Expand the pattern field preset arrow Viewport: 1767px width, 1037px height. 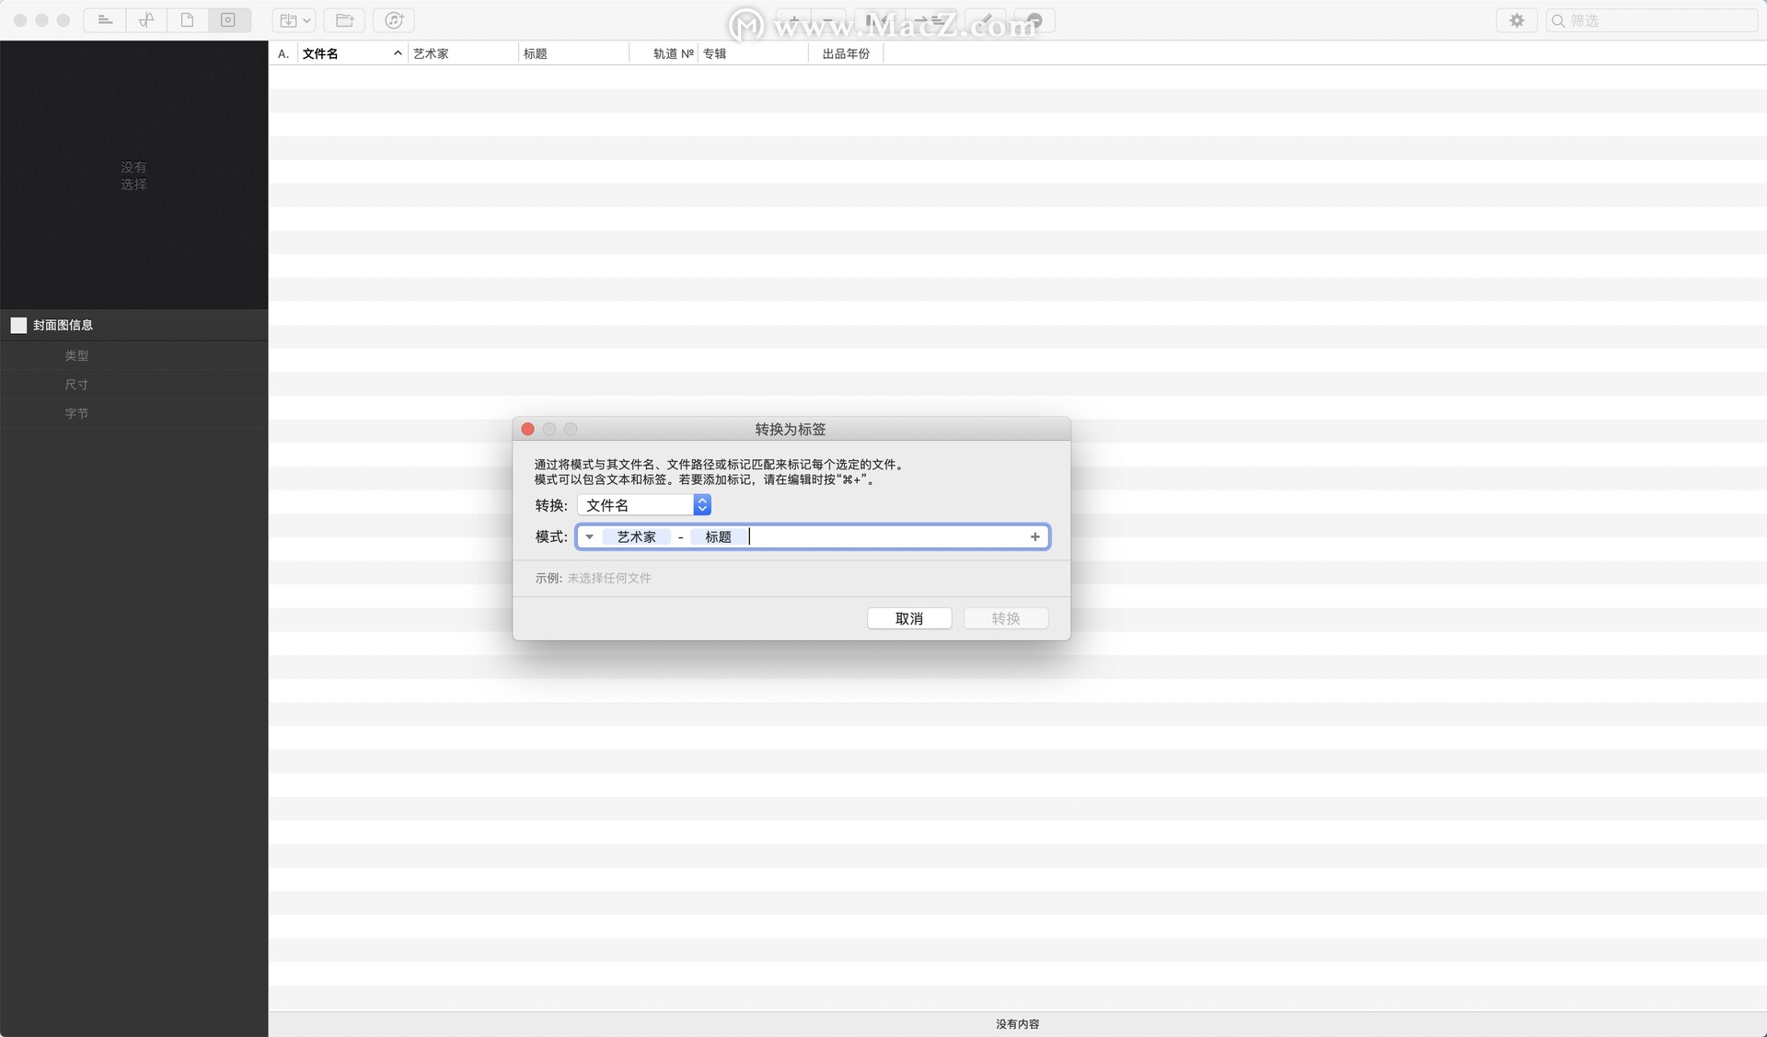[x=590, y=536]
